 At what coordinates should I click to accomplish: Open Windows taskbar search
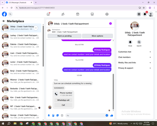tap(9, 123)
